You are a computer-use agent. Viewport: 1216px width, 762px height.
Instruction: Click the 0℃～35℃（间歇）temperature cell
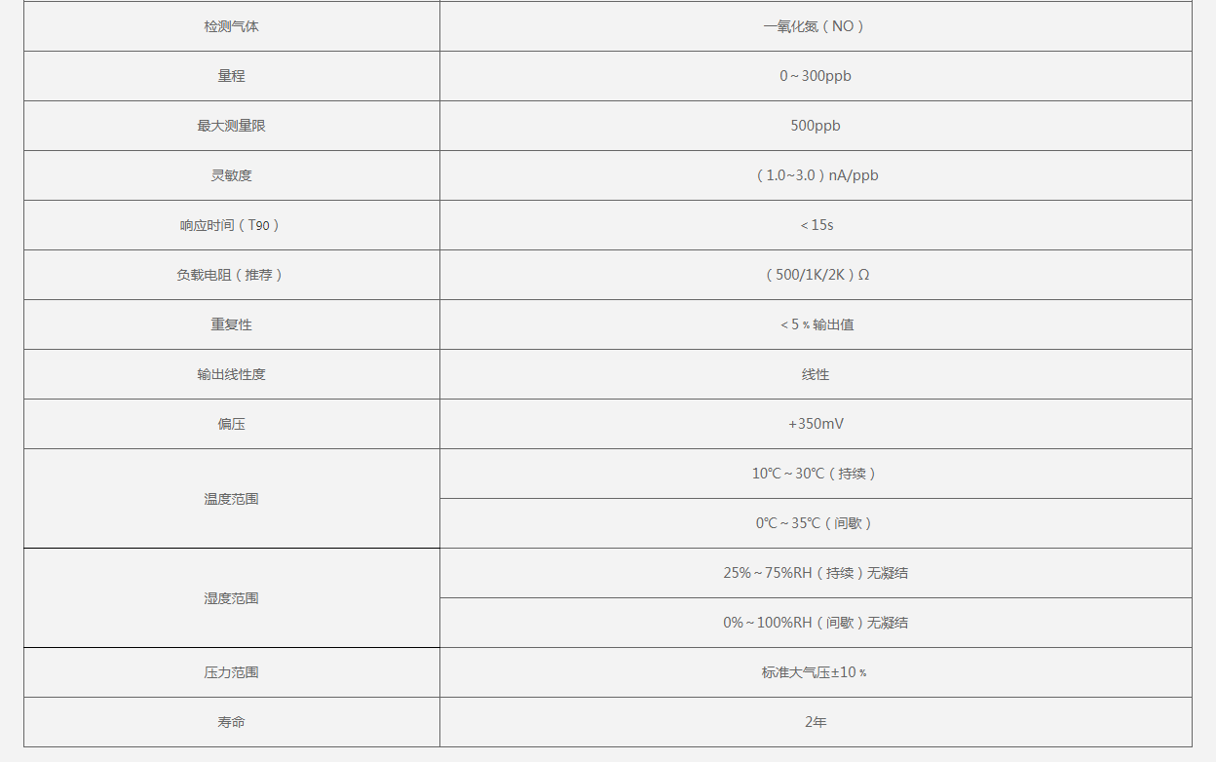point(815,523)
